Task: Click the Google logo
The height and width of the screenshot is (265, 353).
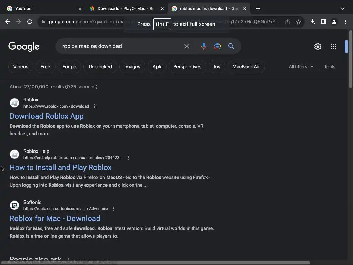Action: [x=24, y=47]
